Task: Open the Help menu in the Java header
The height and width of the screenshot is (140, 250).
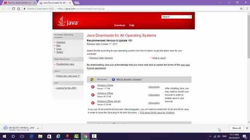Action: click(132, 25)
